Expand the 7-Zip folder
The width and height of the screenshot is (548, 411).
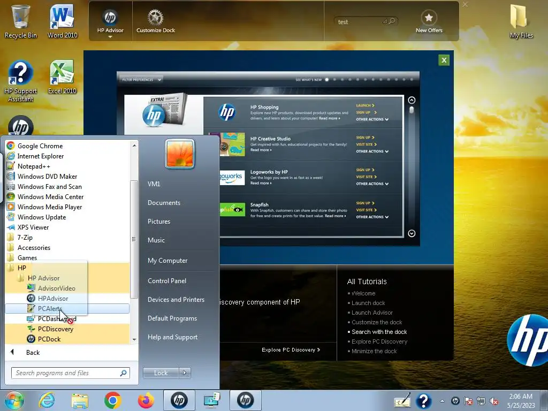pyautogui.click(x=67, y=237)
